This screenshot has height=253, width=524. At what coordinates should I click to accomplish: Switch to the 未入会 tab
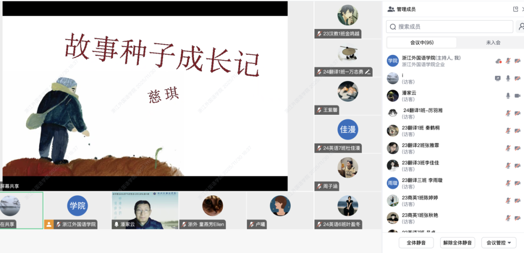coord(493,43)
